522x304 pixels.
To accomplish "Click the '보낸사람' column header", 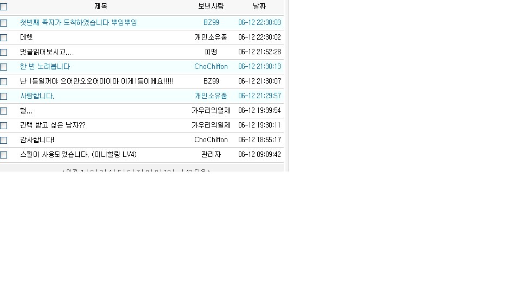I will click(x=211, y=7).
